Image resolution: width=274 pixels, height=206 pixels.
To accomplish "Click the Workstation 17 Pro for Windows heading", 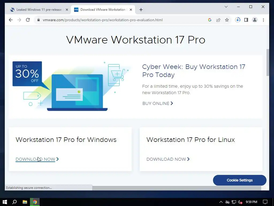I will coord(66,139).
